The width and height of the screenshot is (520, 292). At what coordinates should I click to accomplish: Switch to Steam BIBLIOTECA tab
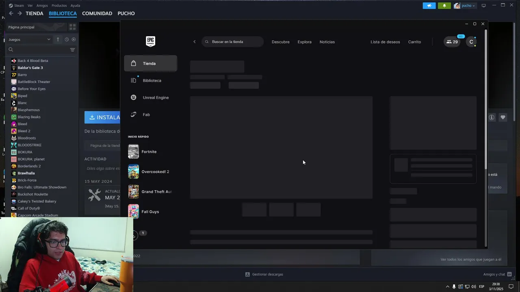point(63,13)
